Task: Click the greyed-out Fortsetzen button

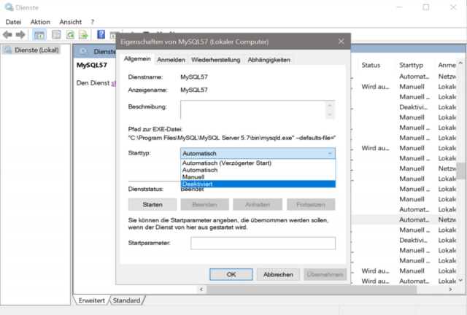Action: [311, 205]
